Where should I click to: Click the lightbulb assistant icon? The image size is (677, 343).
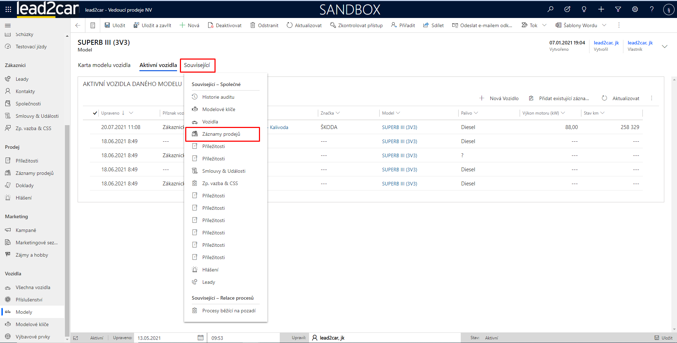pos(584,10)
